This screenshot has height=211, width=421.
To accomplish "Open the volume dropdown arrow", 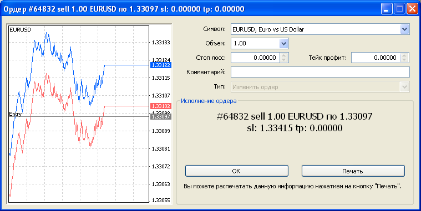I will coord(283,43).
